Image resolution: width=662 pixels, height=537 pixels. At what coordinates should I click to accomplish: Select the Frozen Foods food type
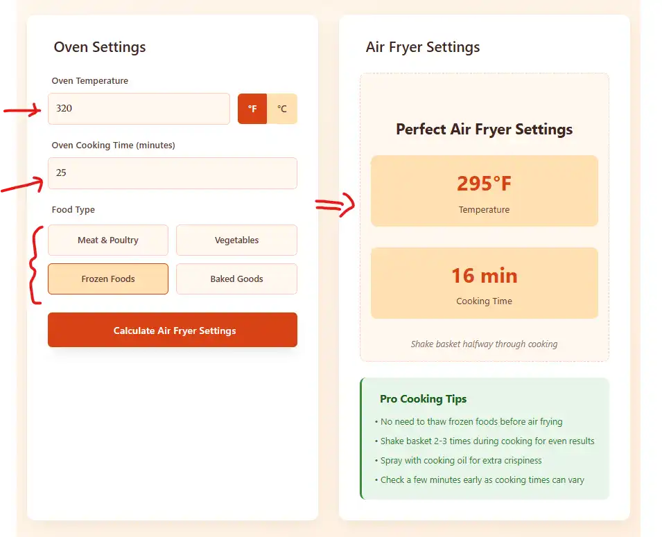tap(107, 279)
